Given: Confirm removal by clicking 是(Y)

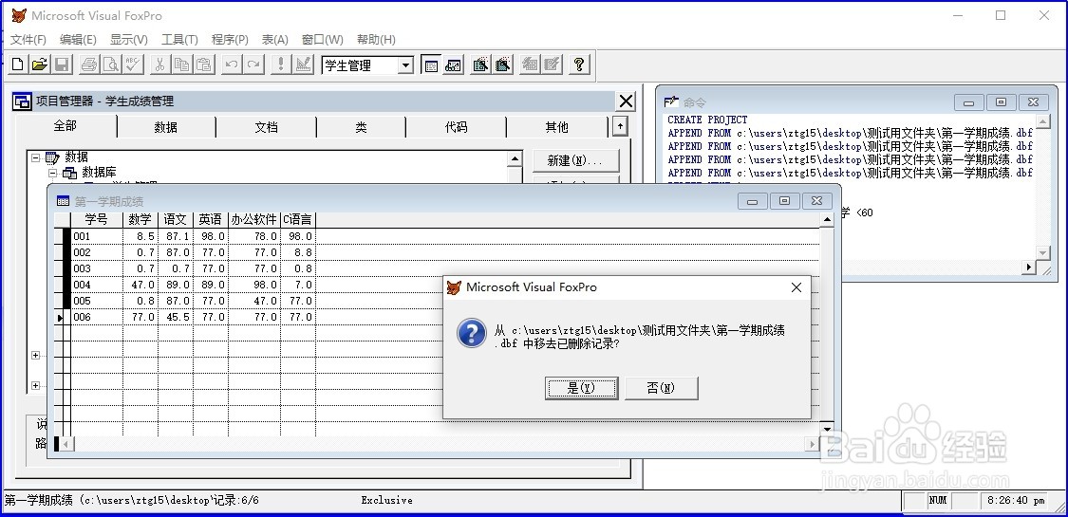Looking at the screenshot, I should coord(582,388).
